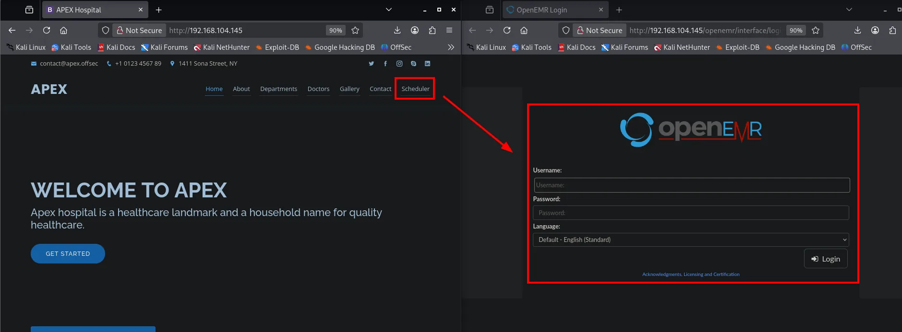Open Acknowledgments, Licensing and Certification link

tap(691, 275)
